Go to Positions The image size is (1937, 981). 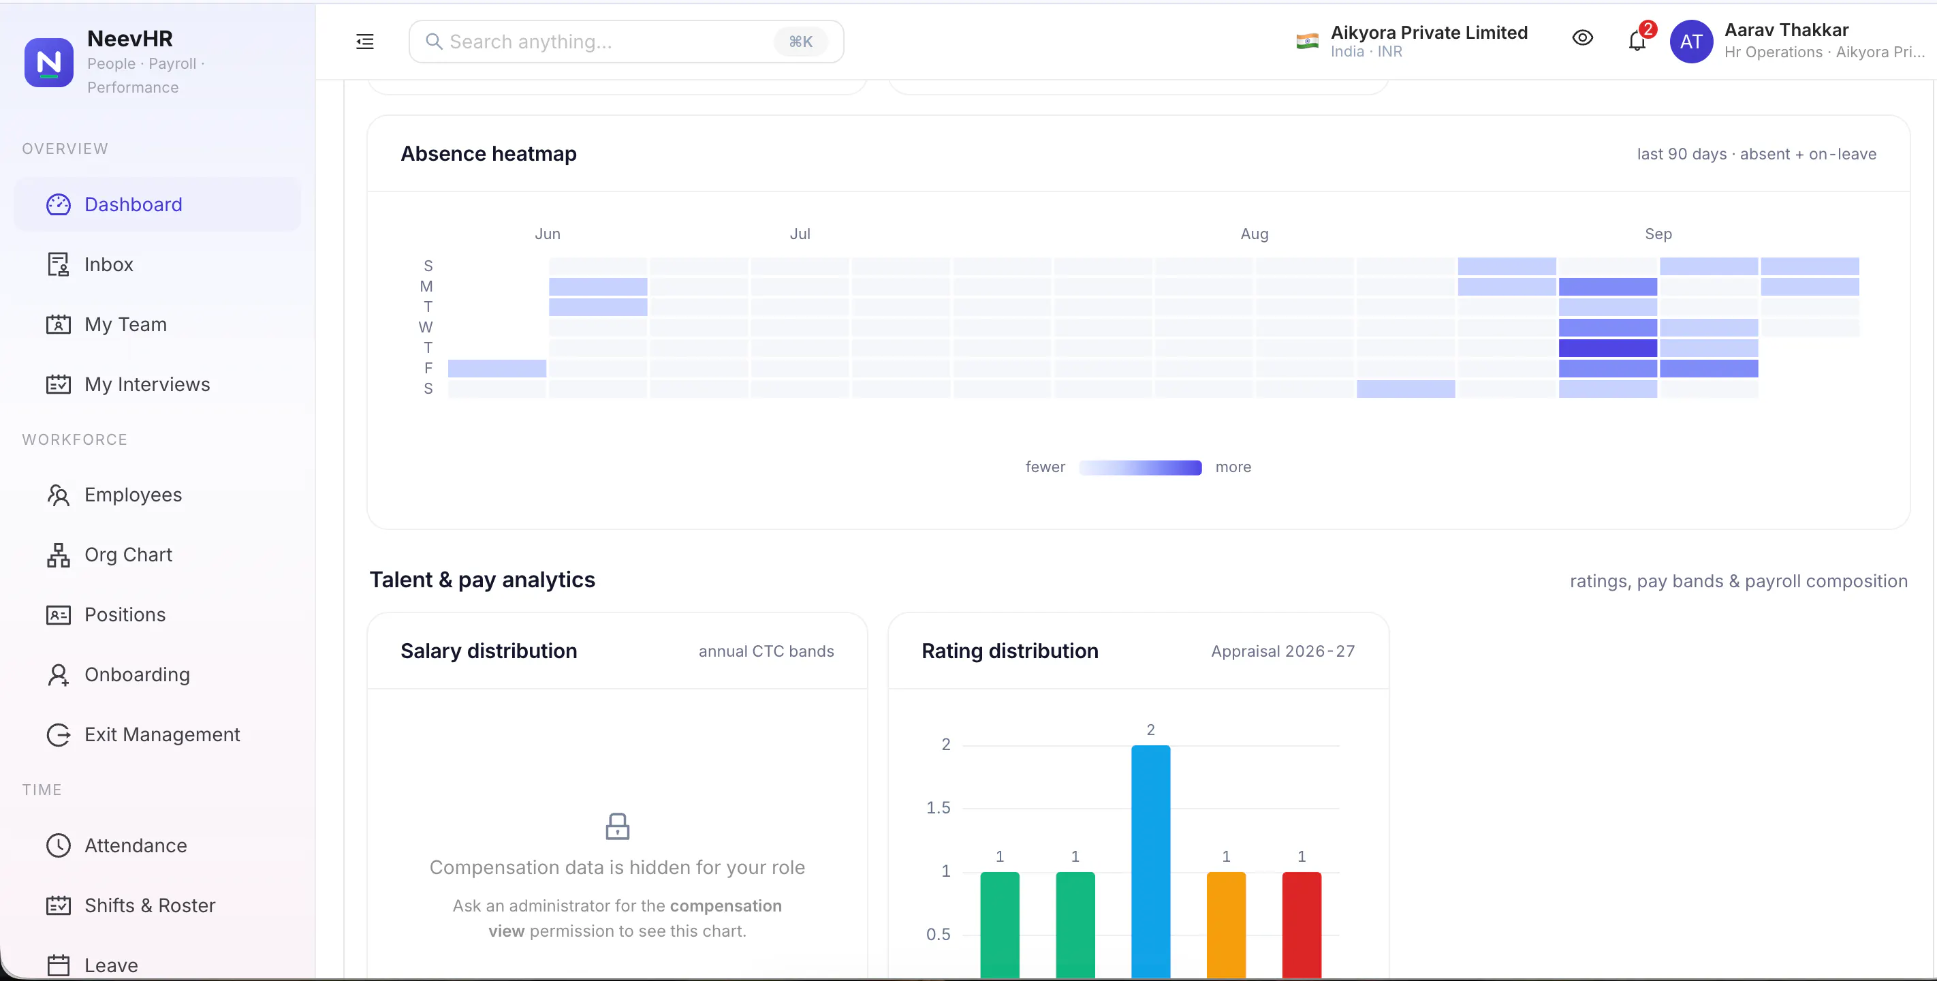[158, 614]
